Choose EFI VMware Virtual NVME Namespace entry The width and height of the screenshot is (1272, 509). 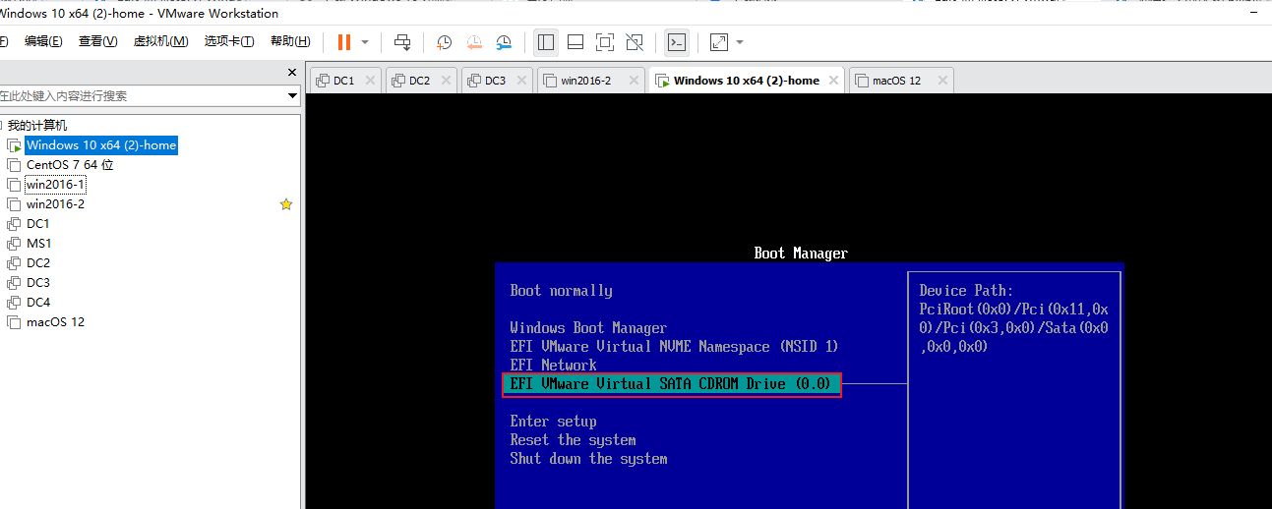coord(674,347)
